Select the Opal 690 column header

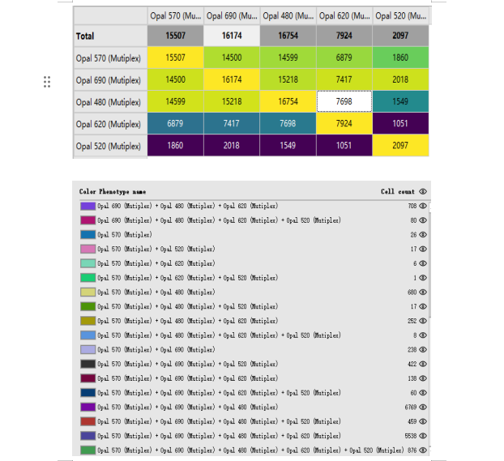coord(232,15)
